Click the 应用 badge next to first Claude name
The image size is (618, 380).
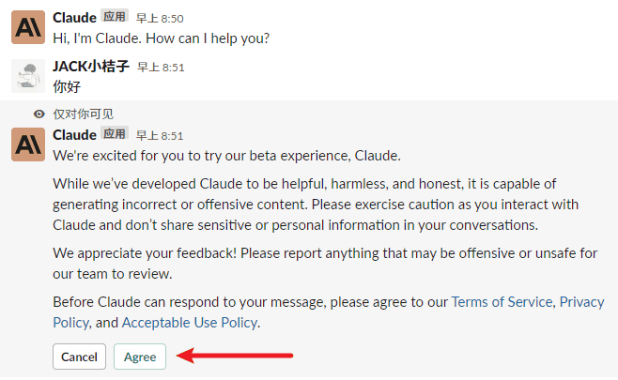click(x=115, y=17)
